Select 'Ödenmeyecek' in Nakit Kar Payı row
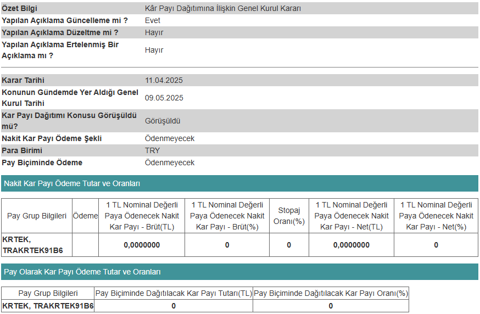 coord(170,138)
